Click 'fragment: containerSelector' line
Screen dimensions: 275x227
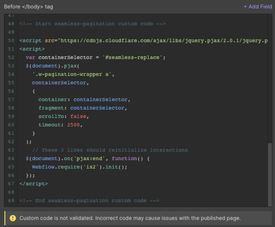tap(83, 108)
